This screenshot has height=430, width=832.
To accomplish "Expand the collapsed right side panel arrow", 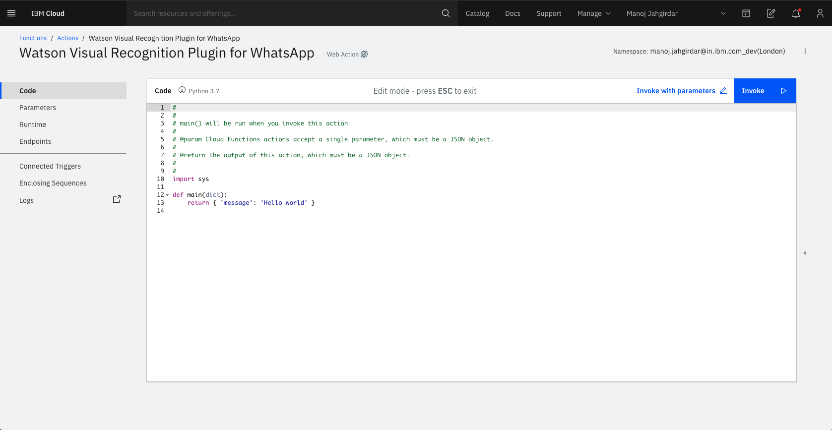I will [805, 253].
